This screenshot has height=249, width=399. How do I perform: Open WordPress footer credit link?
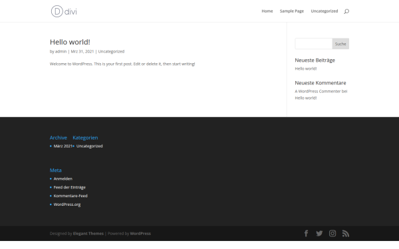(140, 234)
